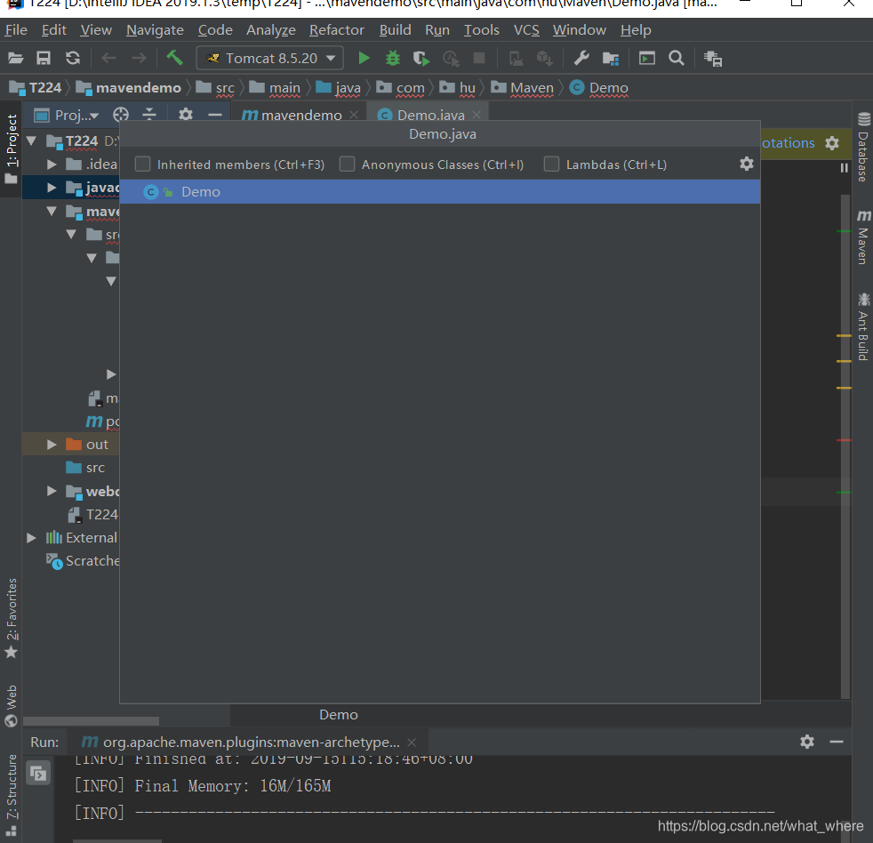873x843 pixels.
Task: Click the Search Everywhere magnifier icon
Action: tap(676, 58)
